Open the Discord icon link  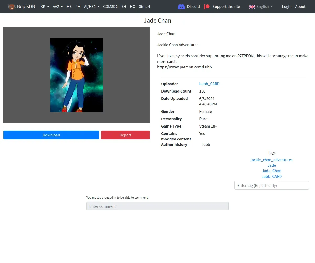pyautogui.click(x=181, y=7)
